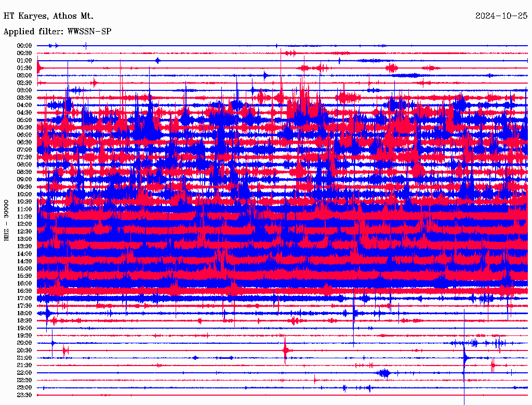This screenshot has width=532, height=405.
Task: Select the 12:30 time label
Action: point(24,232)
